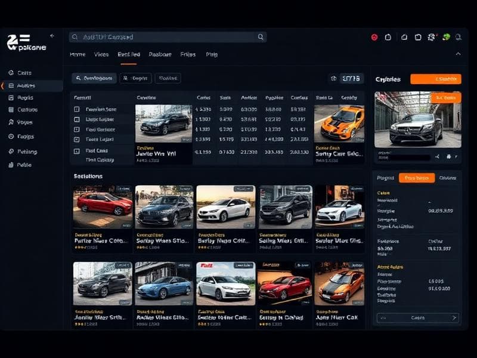477x358 pixels.
Task: Click the filled filter chip with the search icon
Action: point(94,78)
